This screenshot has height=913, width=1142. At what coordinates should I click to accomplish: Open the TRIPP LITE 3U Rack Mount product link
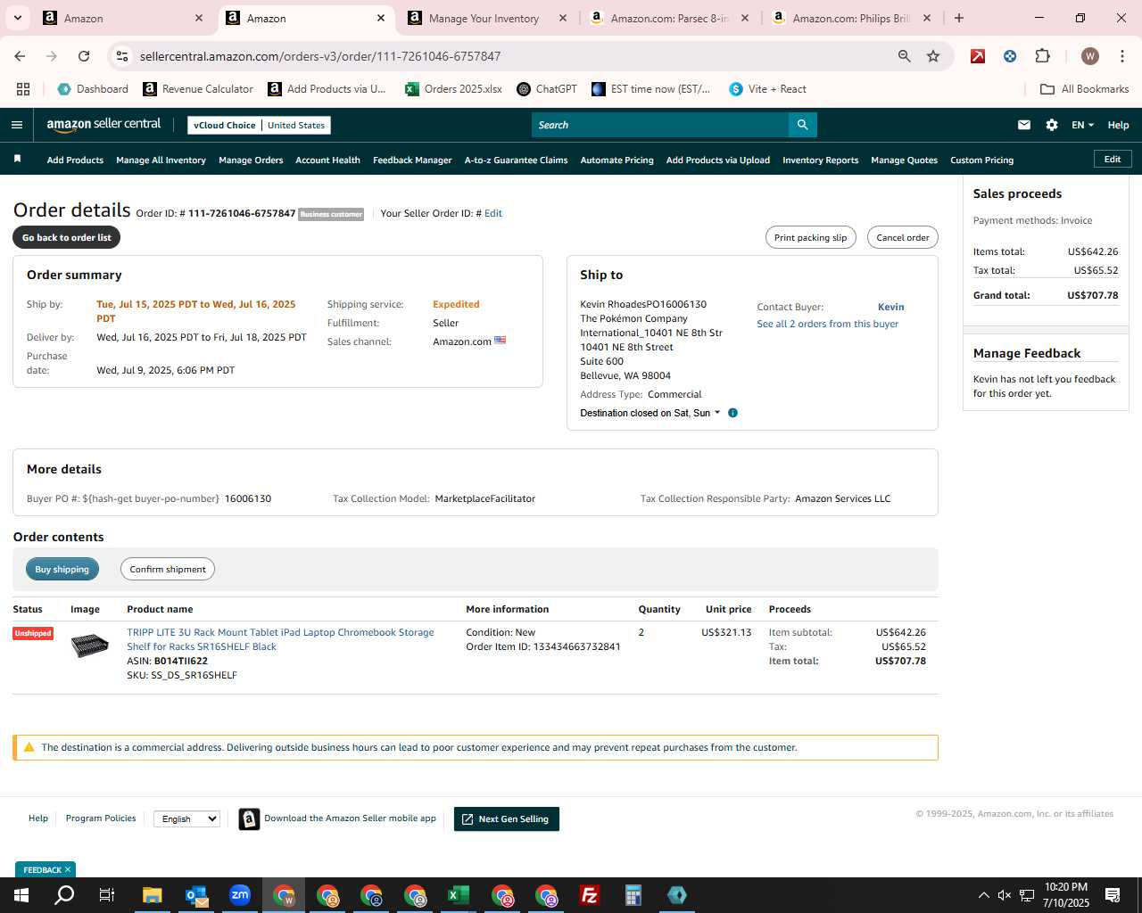coord(280,639)
